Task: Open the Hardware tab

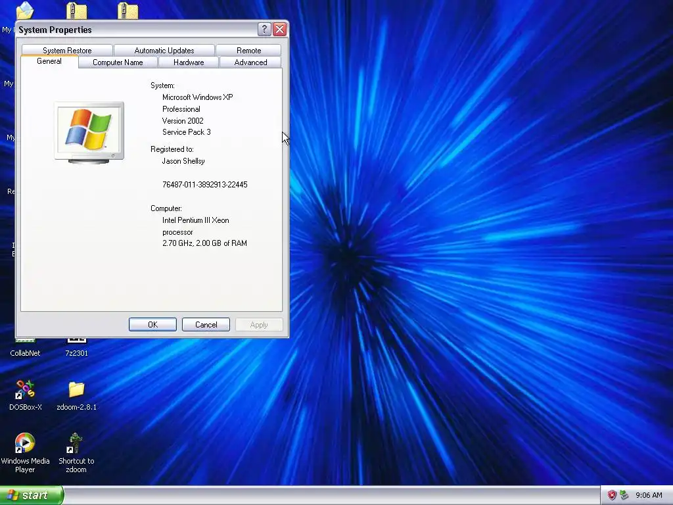Action: [189, 62]
